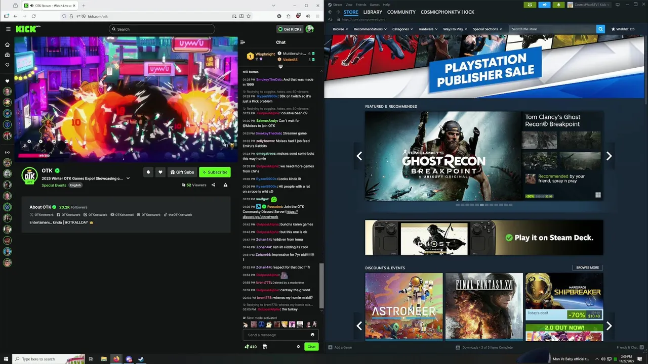Open the emoji picker in chat
This screenshot has height=364, width=648.
[312, 335]
